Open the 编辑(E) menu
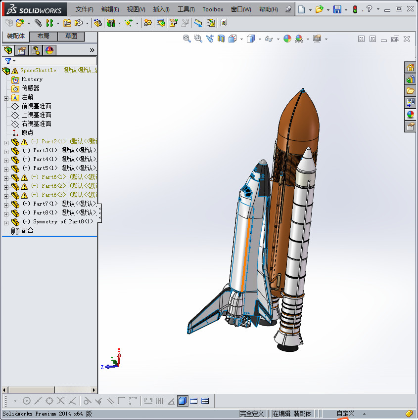The height and width of the screenshot is (420, 418). (110, 9)
